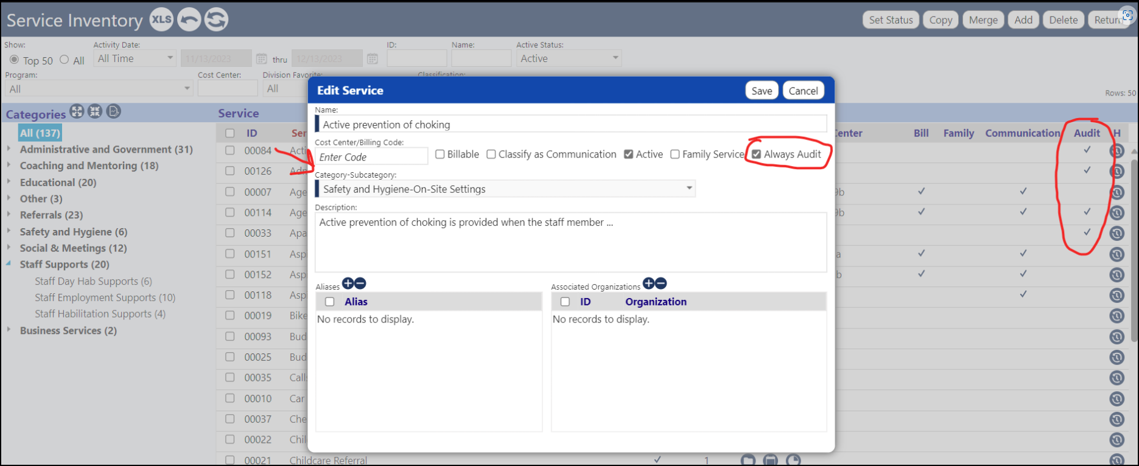Open the history icon for service 00093

tap(1116, 336)
